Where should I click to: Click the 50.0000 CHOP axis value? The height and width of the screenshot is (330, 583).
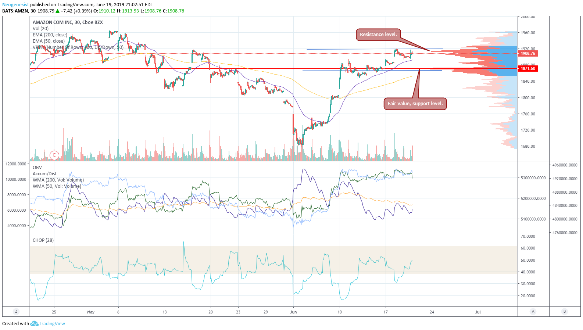(528, 260)
